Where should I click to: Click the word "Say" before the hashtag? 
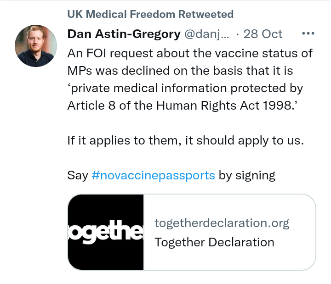78,175
